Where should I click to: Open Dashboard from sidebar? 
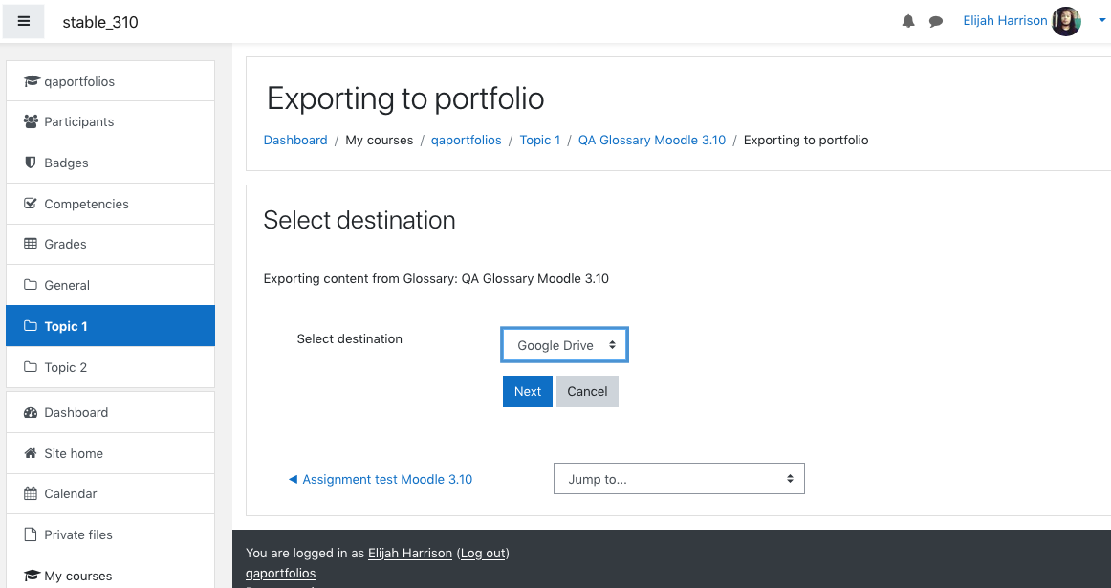tap(111, 412)
